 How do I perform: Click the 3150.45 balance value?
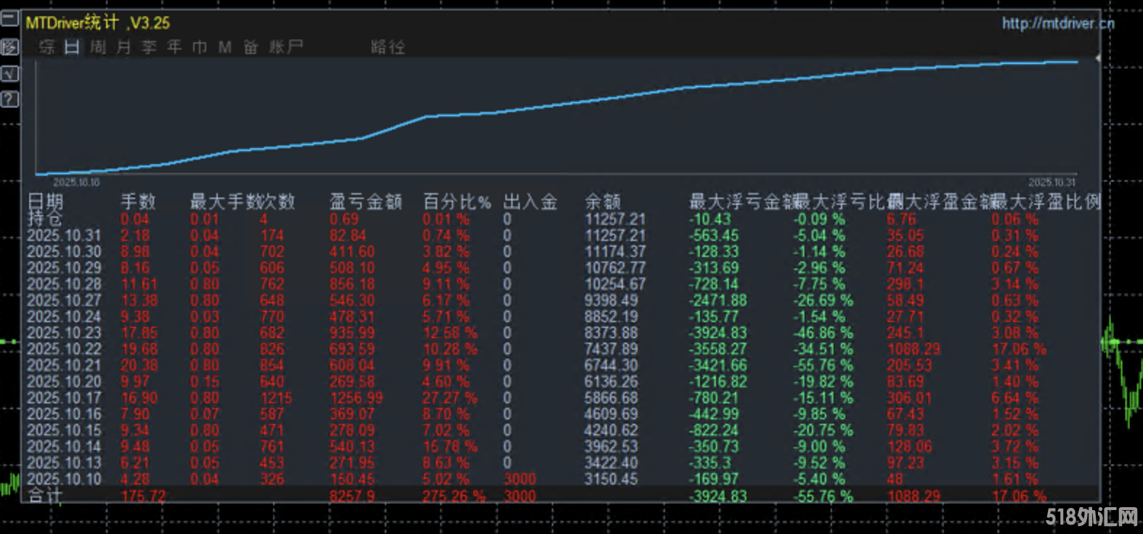(611, 479)
